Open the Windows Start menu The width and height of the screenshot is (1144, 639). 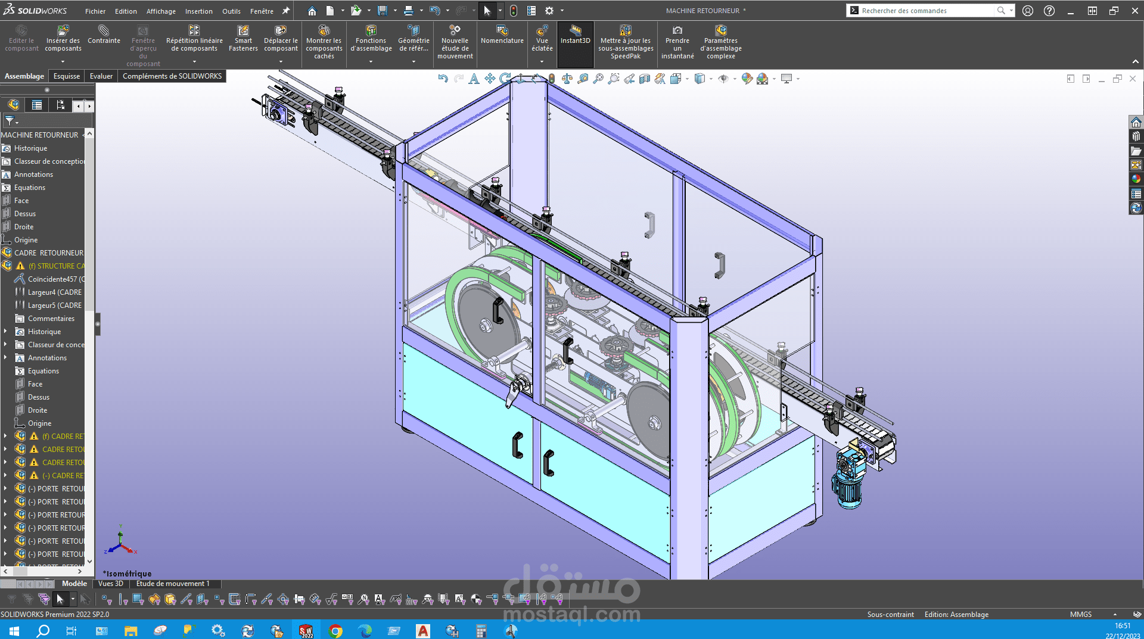tap(14, 631)
